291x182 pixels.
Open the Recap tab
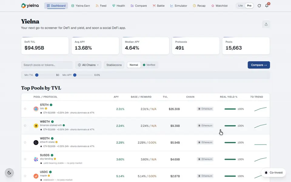(x=199, y=6)
